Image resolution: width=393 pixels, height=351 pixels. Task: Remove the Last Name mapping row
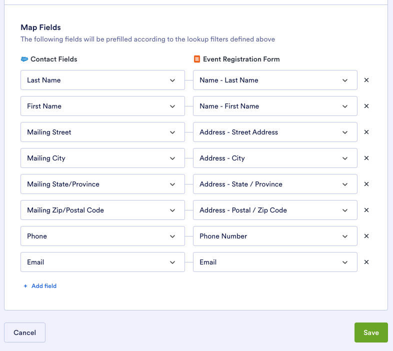[x=366, y=80]
